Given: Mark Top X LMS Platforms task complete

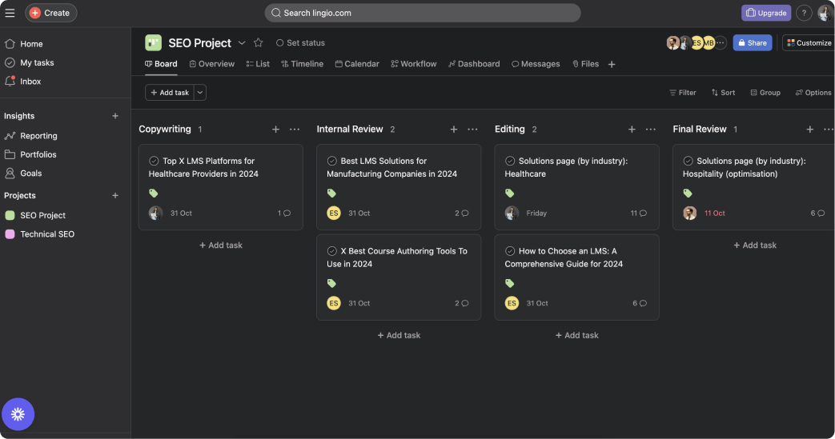Looking at the screenshot, I should click(154, 161).
